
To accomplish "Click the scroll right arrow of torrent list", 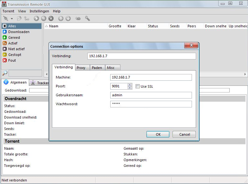I will point(245,74).
